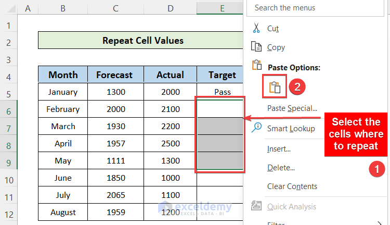Image resolution: width=390 pixels, height=225 pixels.
Task: Choose Delete... from the context menu
Action: 281,168
